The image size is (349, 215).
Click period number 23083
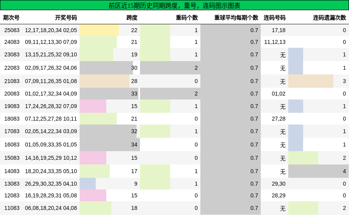pos(12,54)
